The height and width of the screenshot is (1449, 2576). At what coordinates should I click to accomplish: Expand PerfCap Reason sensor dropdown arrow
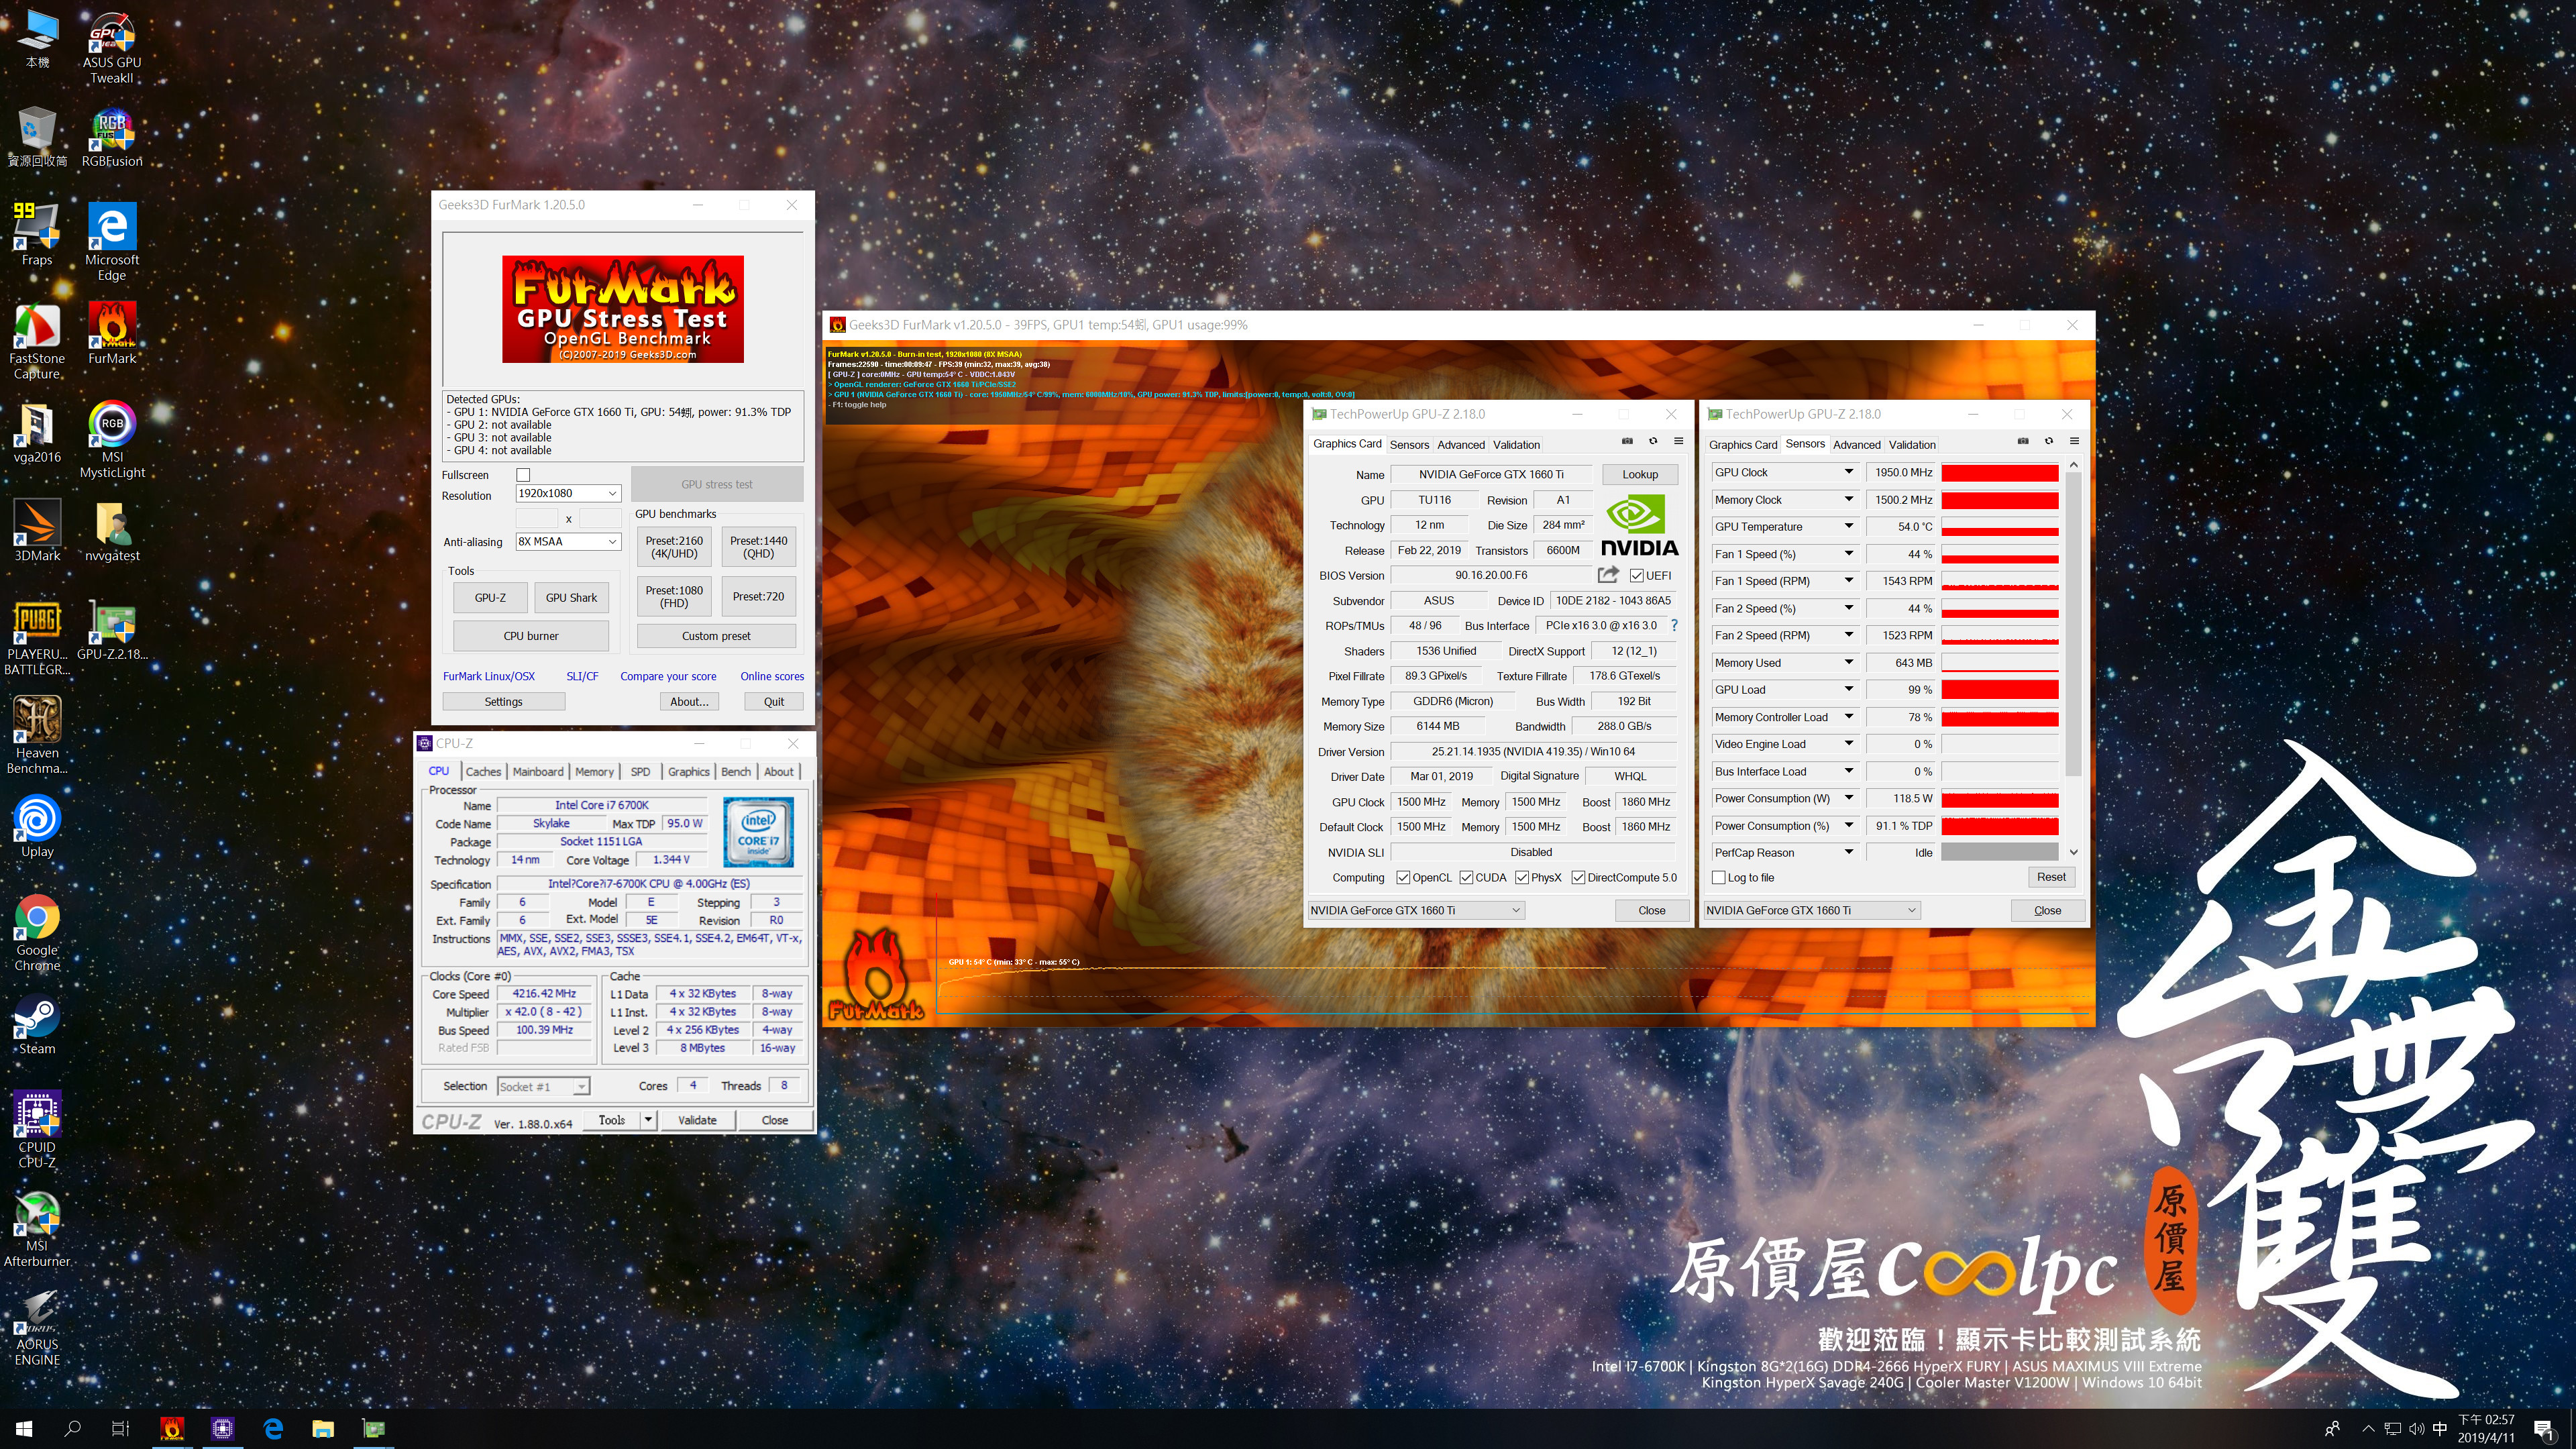pyautogui.click(x=1849, y=852)
